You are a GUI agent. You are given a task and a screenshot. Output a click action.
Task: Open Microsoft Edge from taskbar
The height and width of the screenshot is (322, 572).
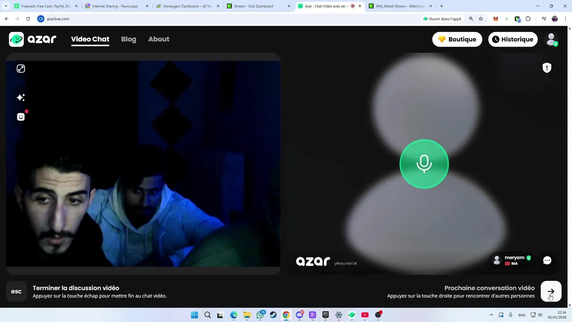pyautogui.click(x=234, y=315)
